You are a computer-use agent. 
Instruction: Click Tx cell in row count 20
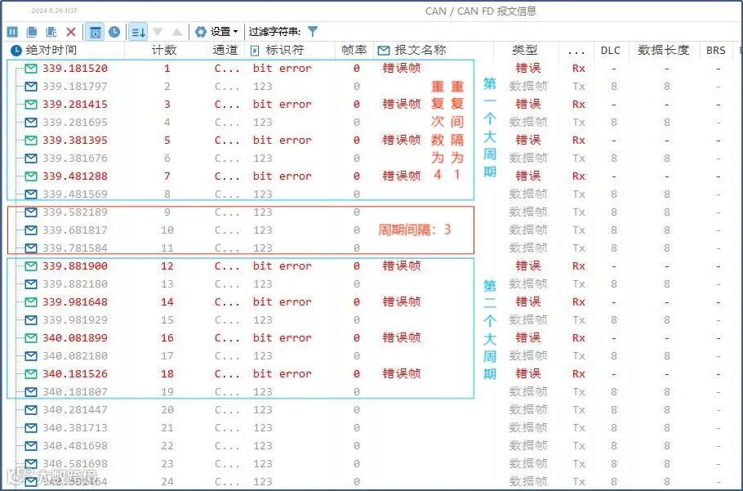(x=579, y=410)
